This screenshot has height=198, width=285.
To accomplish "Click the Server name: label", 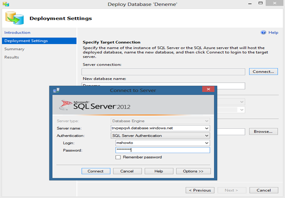I will point(69,128).
